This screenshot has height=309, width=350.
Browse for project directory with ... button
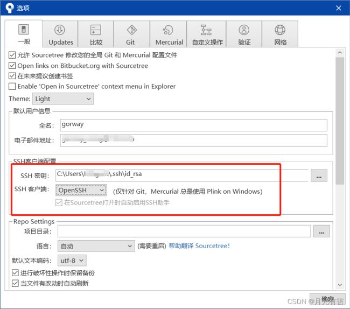(321, 231)
